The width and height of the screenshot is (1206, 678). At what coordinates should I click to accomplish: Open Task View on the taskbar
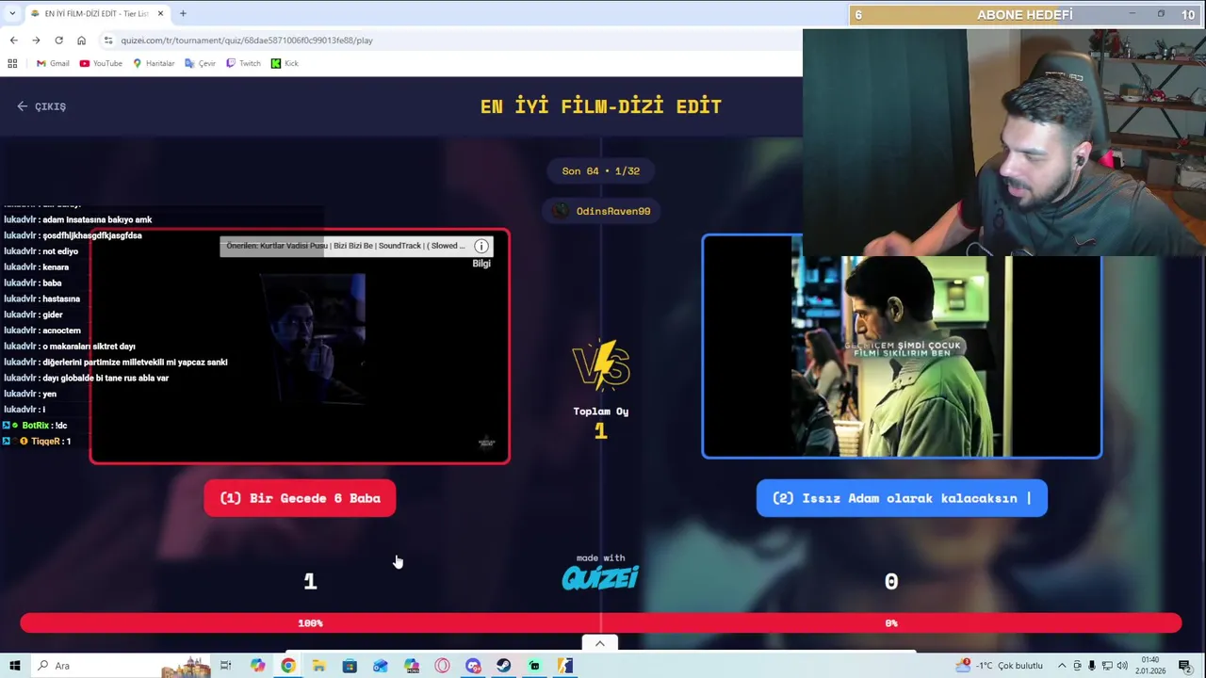pos(226,666)
